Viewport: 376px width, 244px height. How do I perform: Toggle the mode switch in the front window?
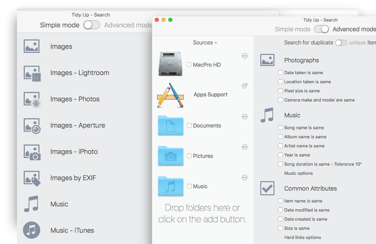(321, 29)
